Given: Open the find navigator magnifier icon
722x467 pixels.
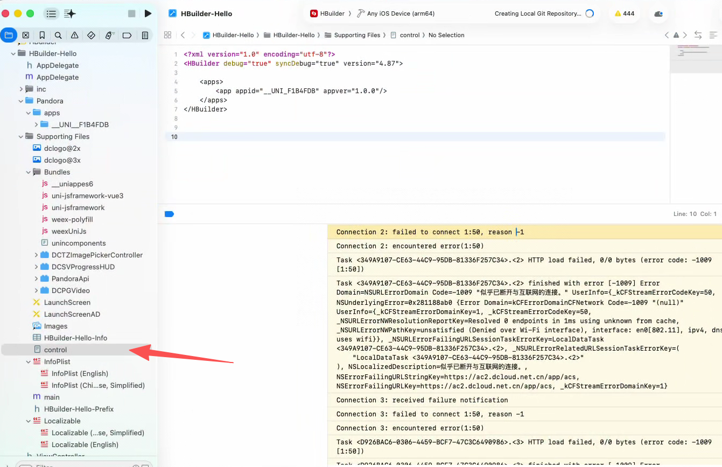Looking at the screenshot, I should pos(58,35).
